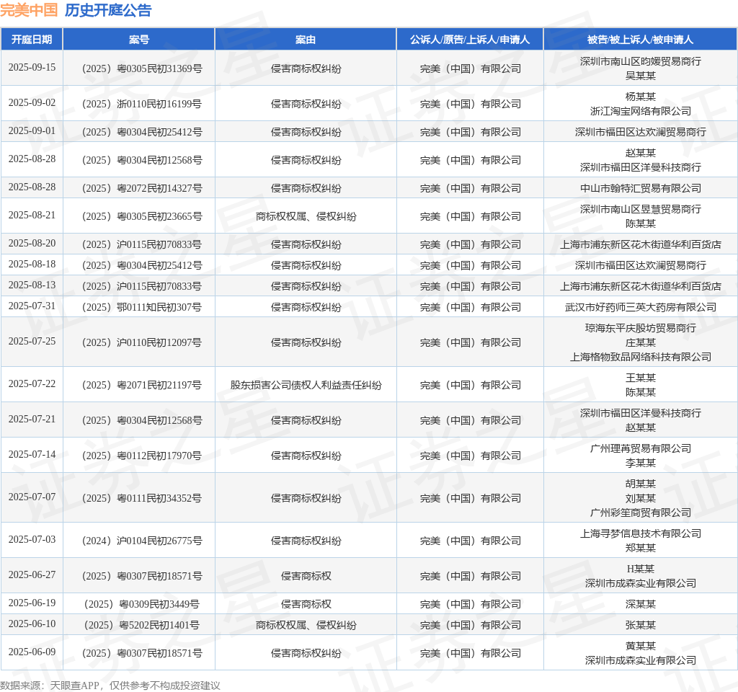Image resolution: width=738 pixels, height=692 pixels.
Task: Click the date 2025-06-19
Action: (32, 603)
